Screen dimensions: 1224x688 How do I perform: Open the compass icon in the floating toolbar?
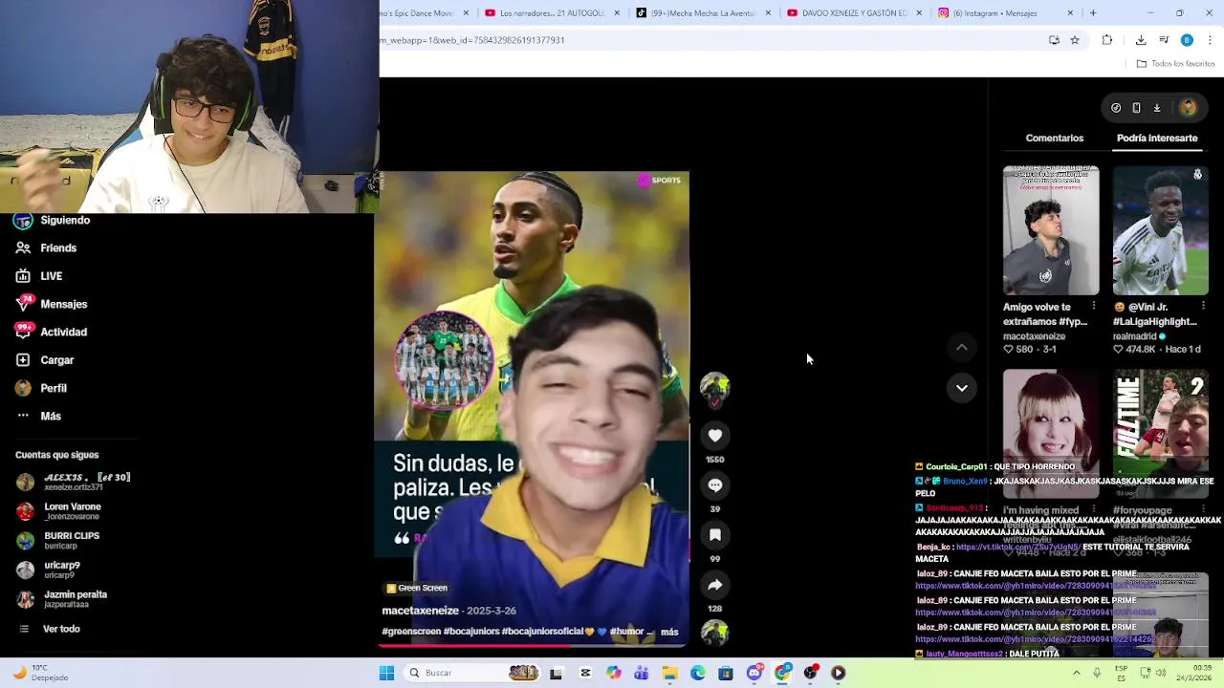(x=1115, y=108)
